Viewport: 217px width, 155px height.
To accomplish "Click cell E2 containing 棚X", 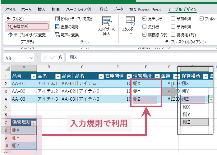I will click(146, 84).
